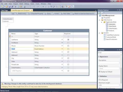This screenshot has height=92, width=123.
Task: Click the first Solution Explorer toolbar icon
Action: pyautogui.click(x=99, y=13)
